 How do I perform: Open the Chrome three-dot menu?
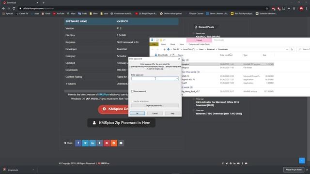307,9
